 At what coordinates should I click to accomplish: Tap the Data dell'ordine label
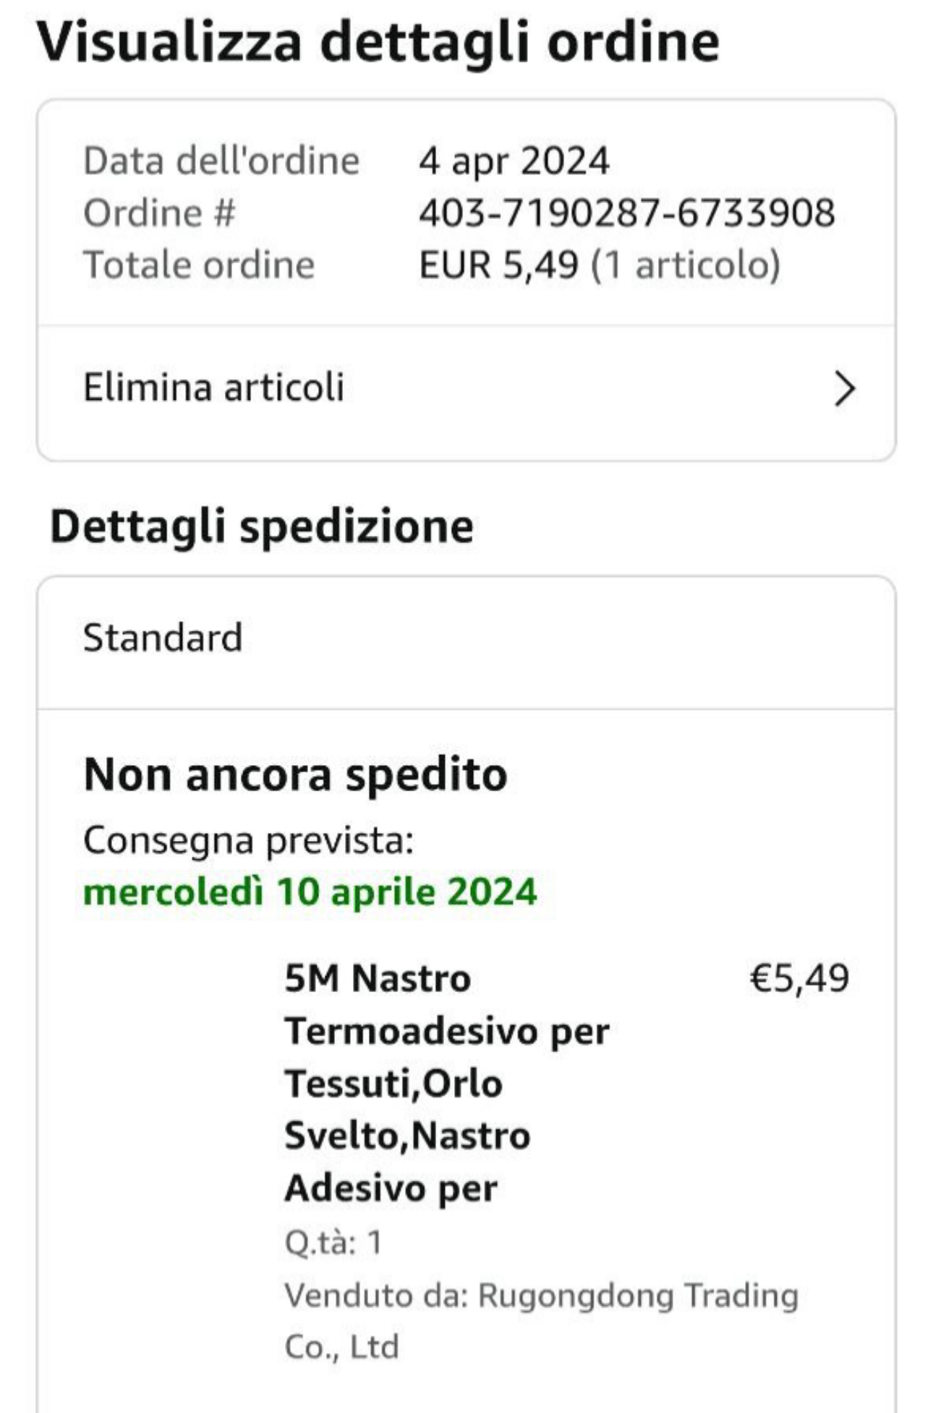tap(221, 161)
